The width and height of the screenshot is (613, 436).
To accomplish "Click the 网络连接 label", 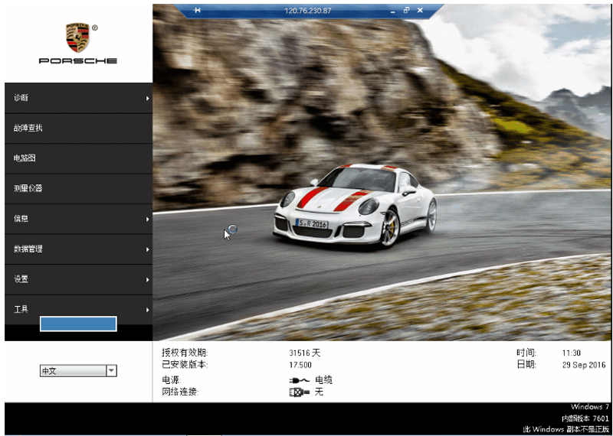I will click(x=180, y=392).
